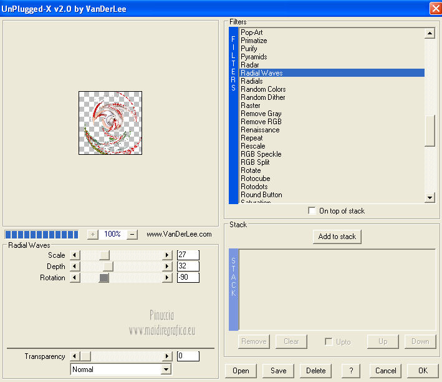Open help with the question mark button
Image resolution: width=442 pixels, height=382 pixels.
(x=351, y=371)
